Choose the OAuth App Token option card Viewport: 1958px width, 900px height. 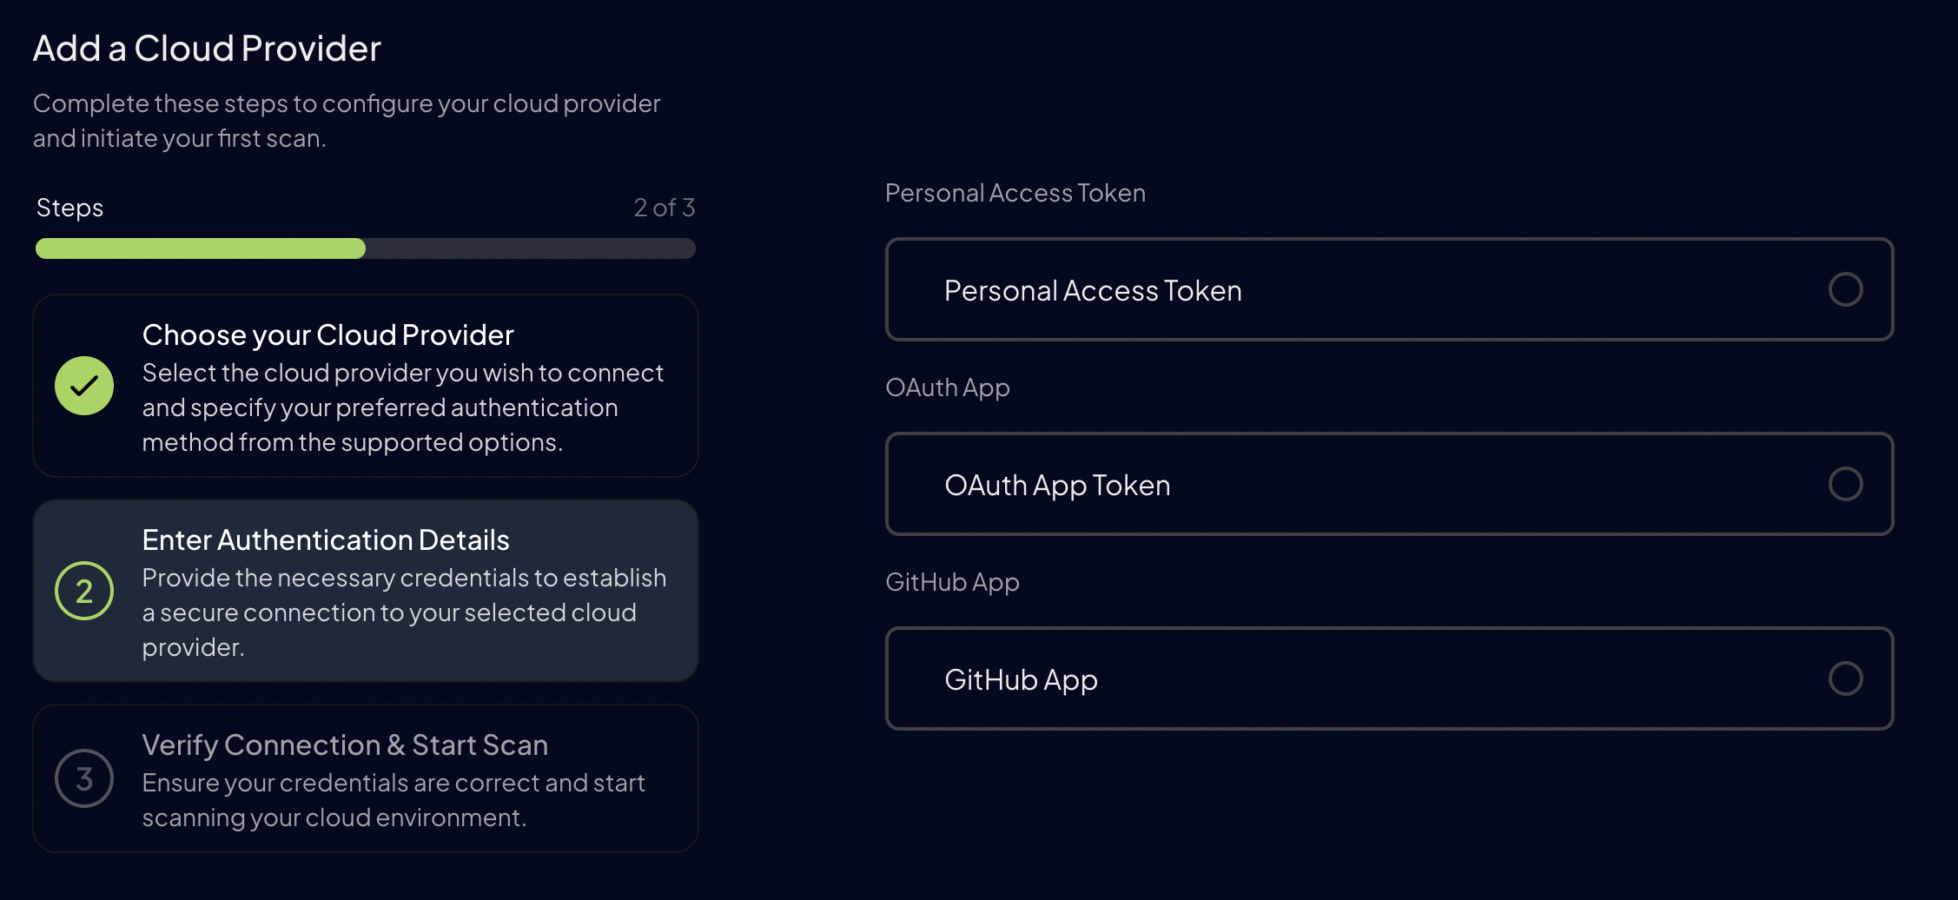click(x=1388, y=484)
